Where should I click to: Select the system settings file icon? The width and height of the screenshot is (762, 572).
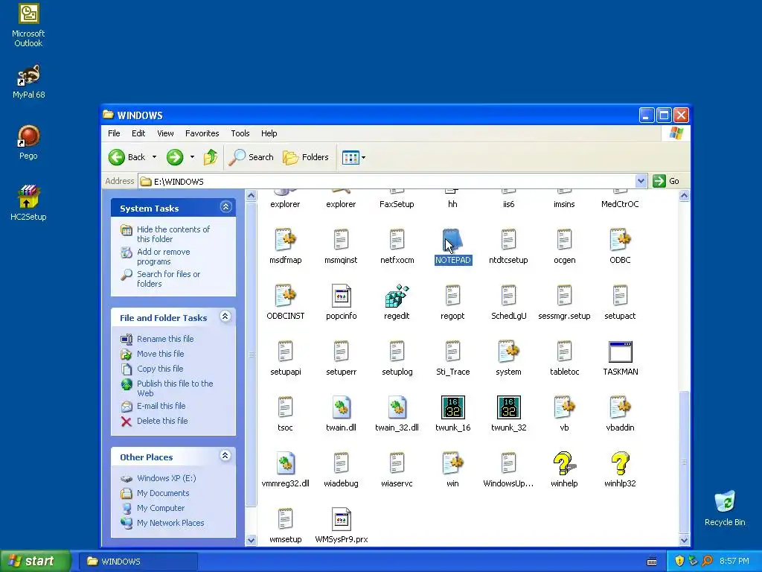(508, 352)
